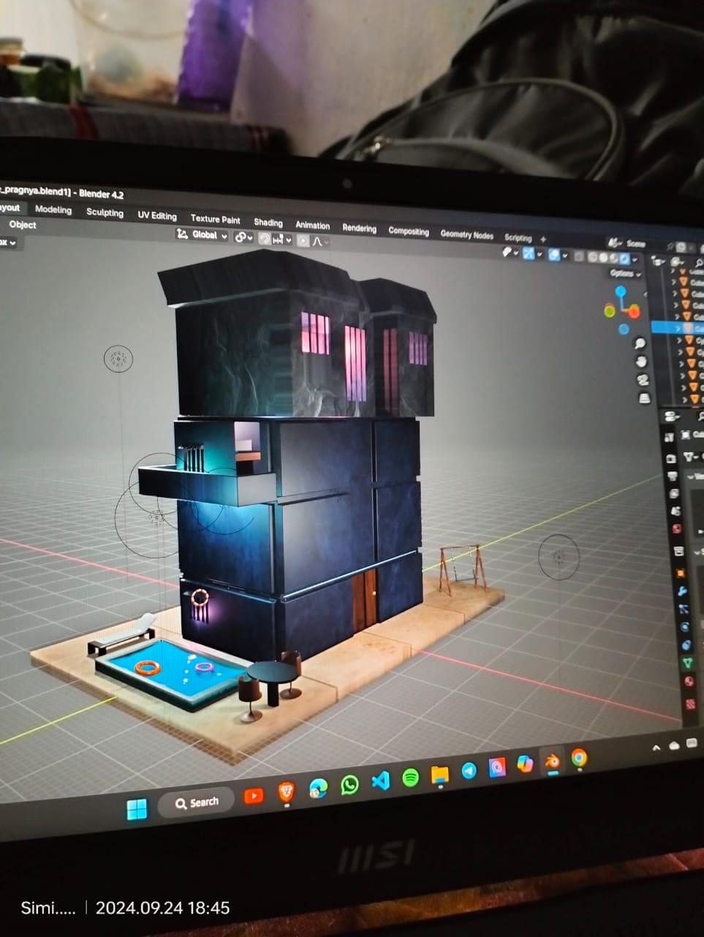Viewport: 704px width, 937px height.
Task: Add a new workspace with plus button
Action: point(543,239)
